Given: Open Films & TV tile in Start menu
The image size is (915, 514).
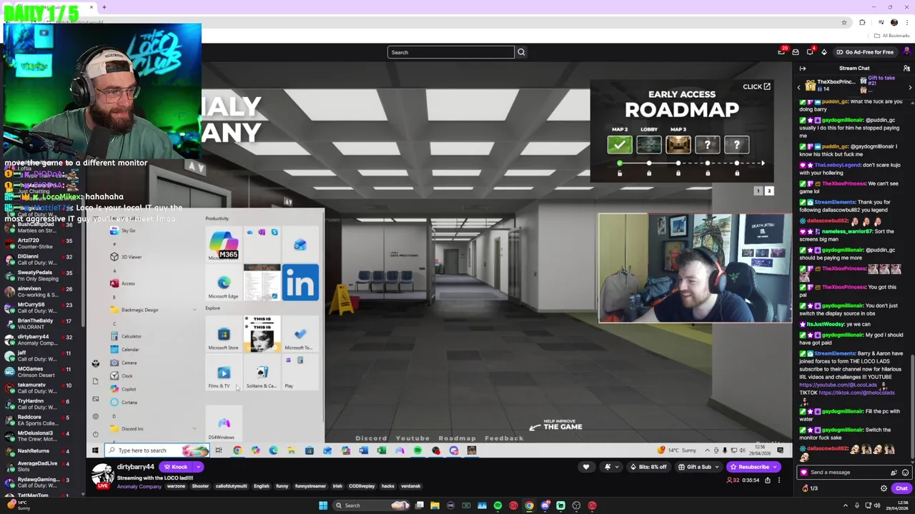Looking at the screenshot, I should tap(223, 373).
